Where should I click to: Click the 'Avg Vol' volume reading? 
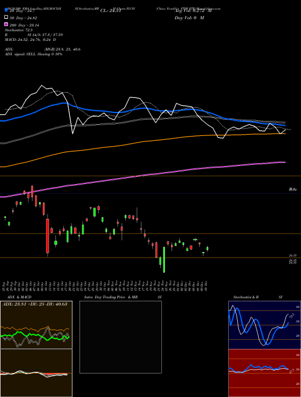click(x=193, y=11)
